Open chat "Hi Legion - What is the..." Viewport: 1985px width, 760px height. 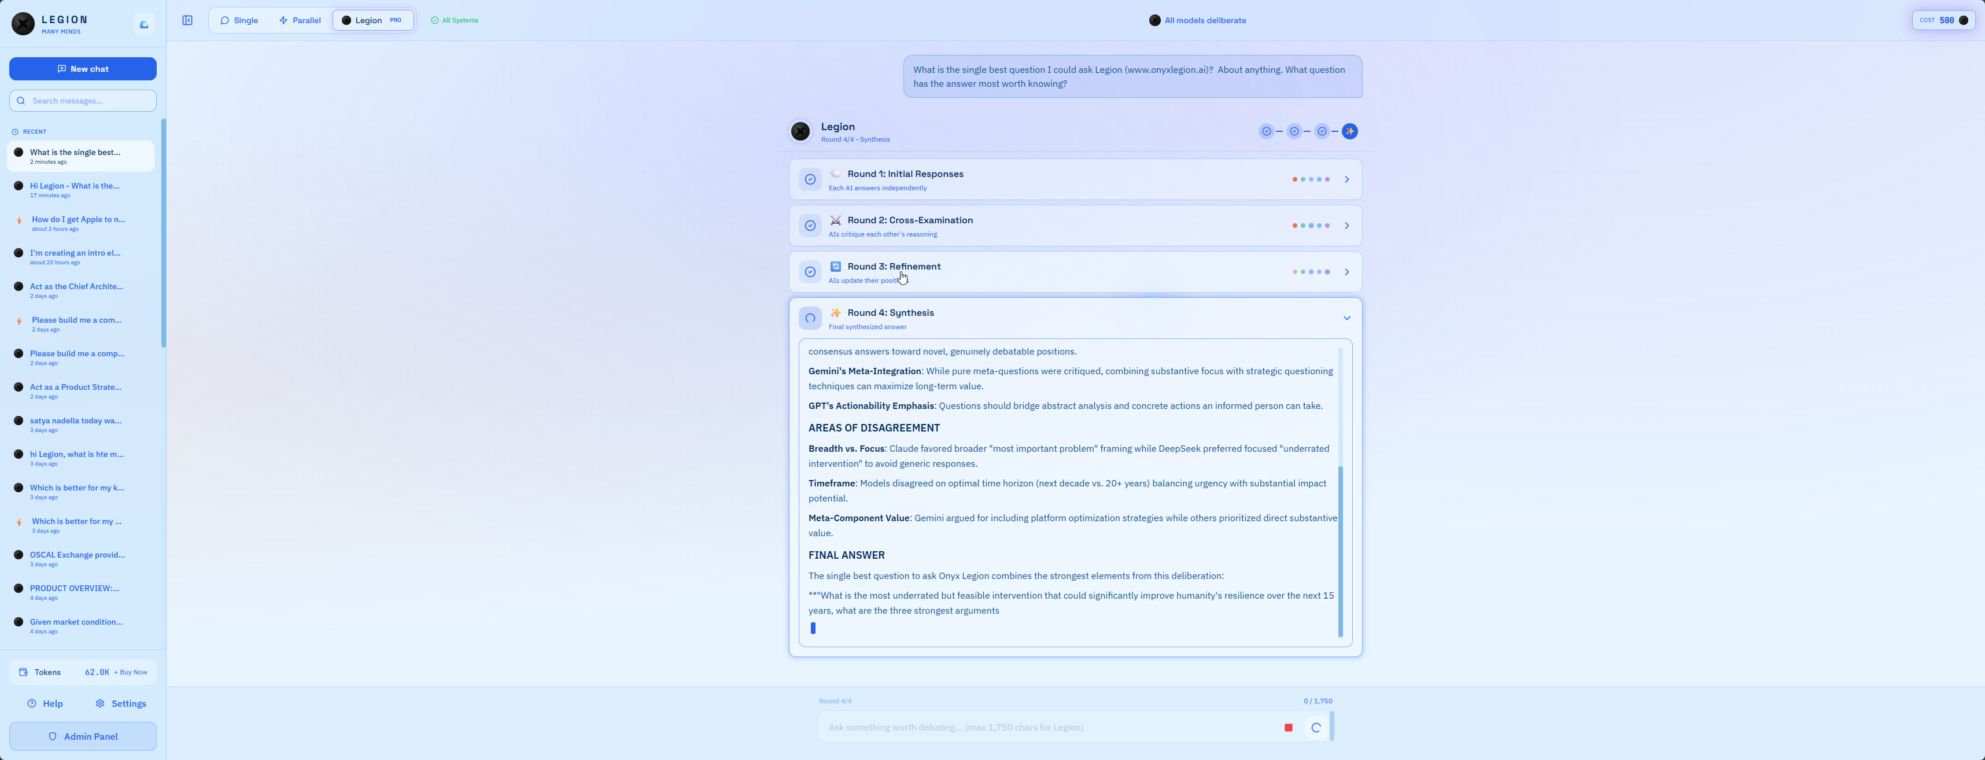coord(75,186)
